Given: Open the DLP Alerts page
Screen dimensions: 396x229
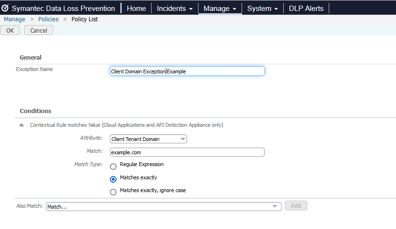Looking at the screenshot, I should (306, 9).
